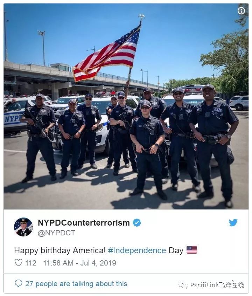
Task: Click the blue verified badge
Action: (137, 223)
